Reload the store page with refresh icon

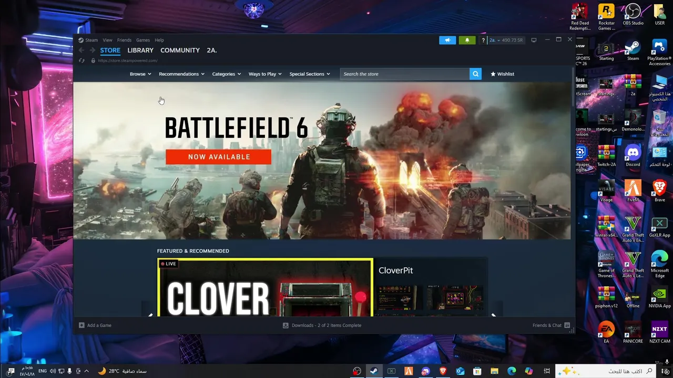[81, 60]
